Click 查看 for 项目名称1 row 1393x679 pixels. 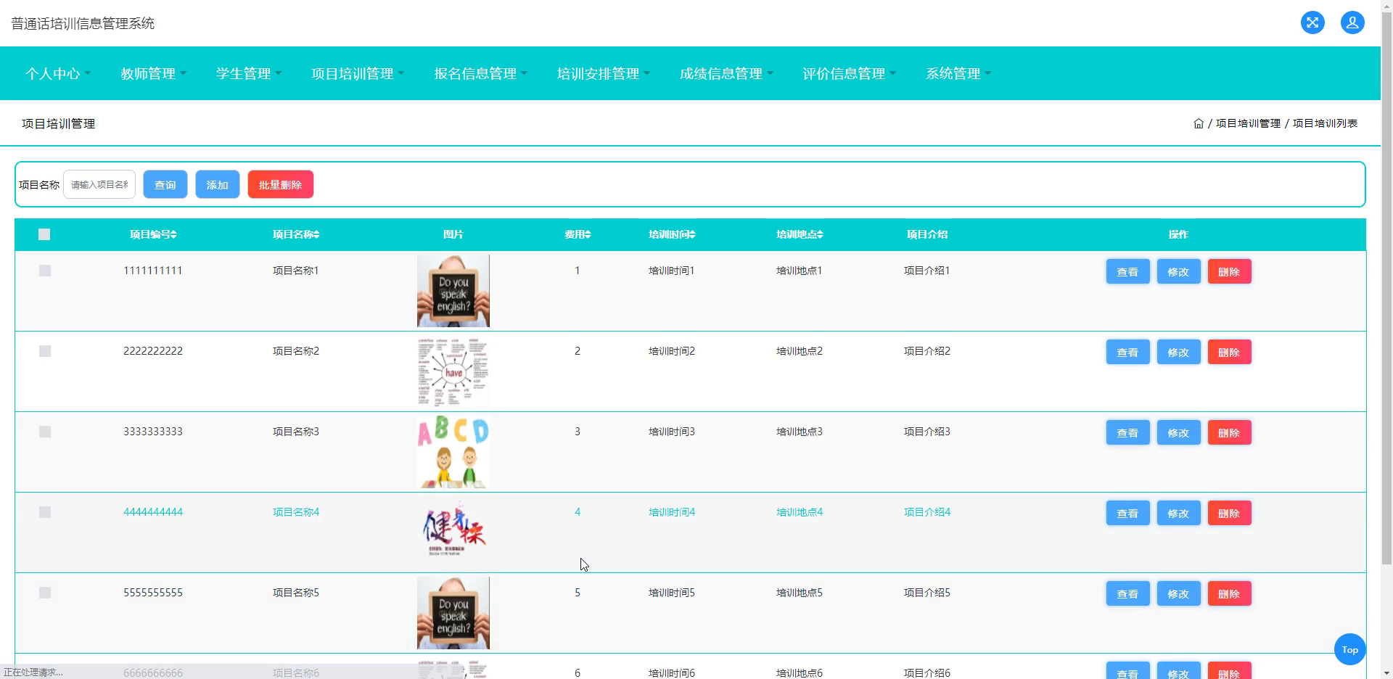(x=1127, y=272)
